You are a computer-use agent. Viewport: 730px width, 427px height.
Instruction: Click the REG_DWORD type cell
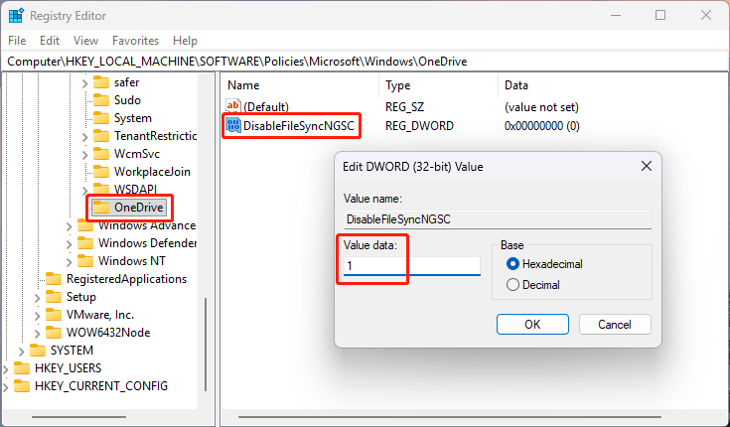coord(419,126)
